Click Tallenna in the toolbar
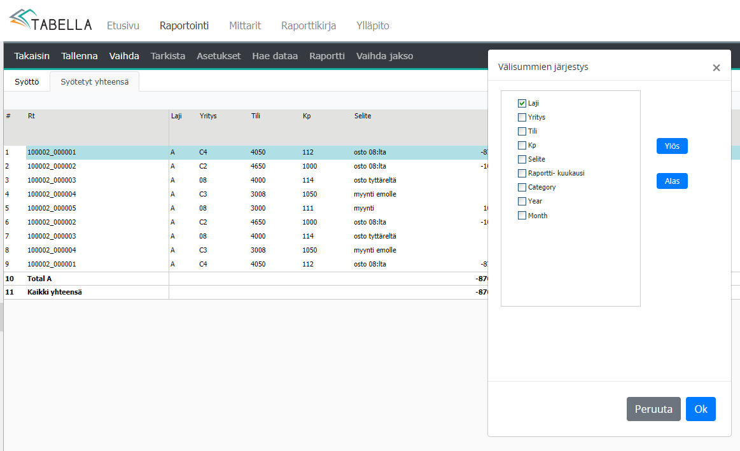The image size is (740, 451). (80, 56)
